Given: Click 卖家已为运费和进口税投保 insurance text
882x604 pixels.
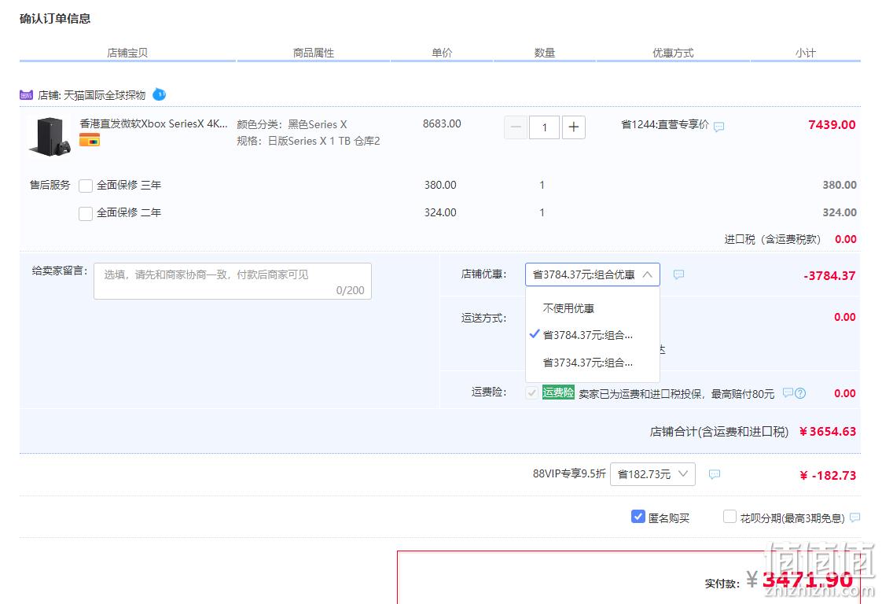Looking at the screenshot, I should [677, 394].
